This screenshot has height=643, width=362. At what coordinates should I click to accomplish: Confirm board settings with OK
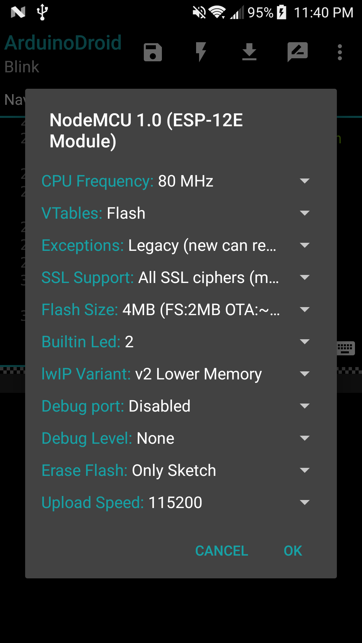(292, 551)
